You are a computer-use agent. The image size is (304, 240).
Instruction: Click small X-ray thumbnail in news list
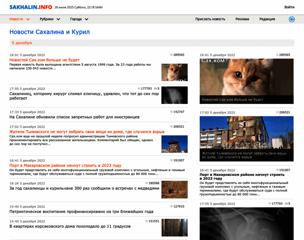coord(174,95)
